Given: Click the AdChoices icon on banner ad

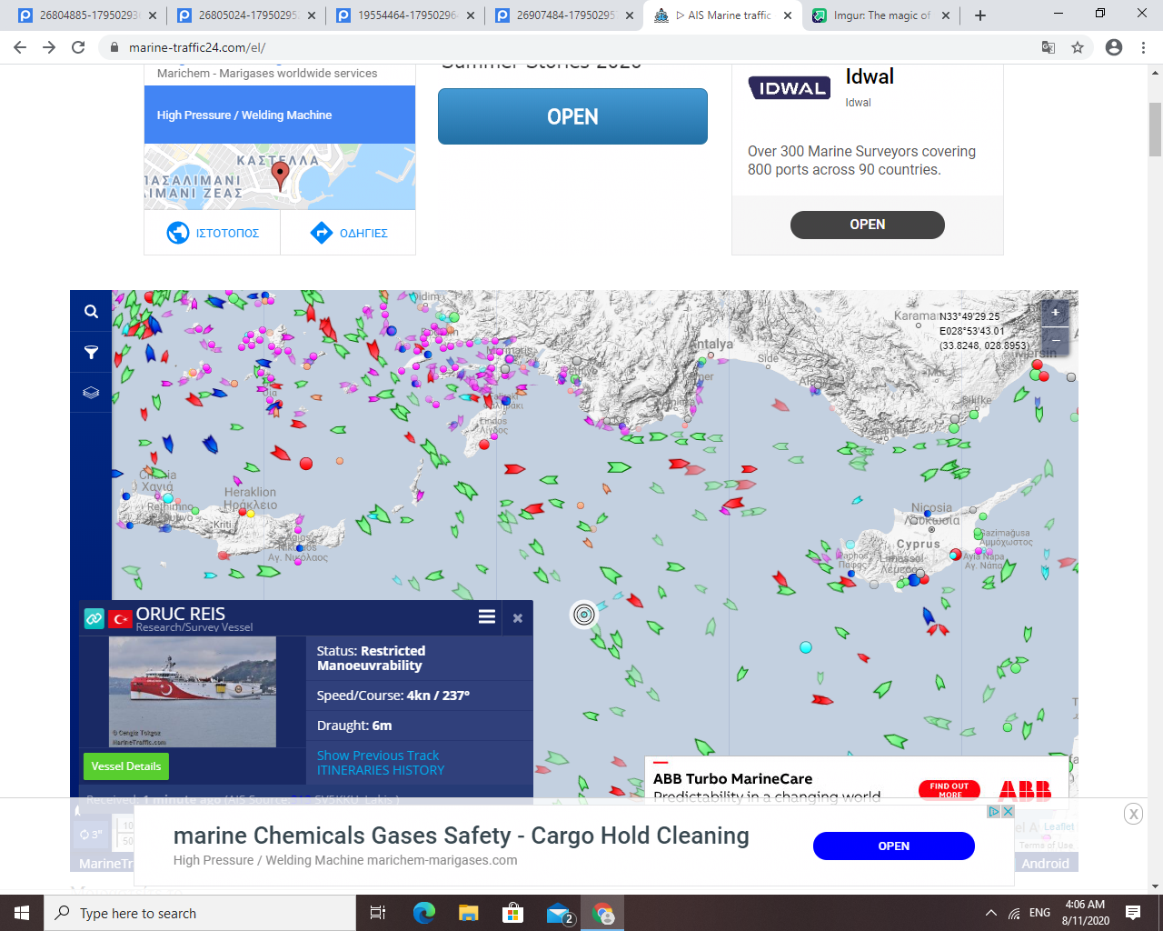Looking at the screenshot, I should (994, 812).
